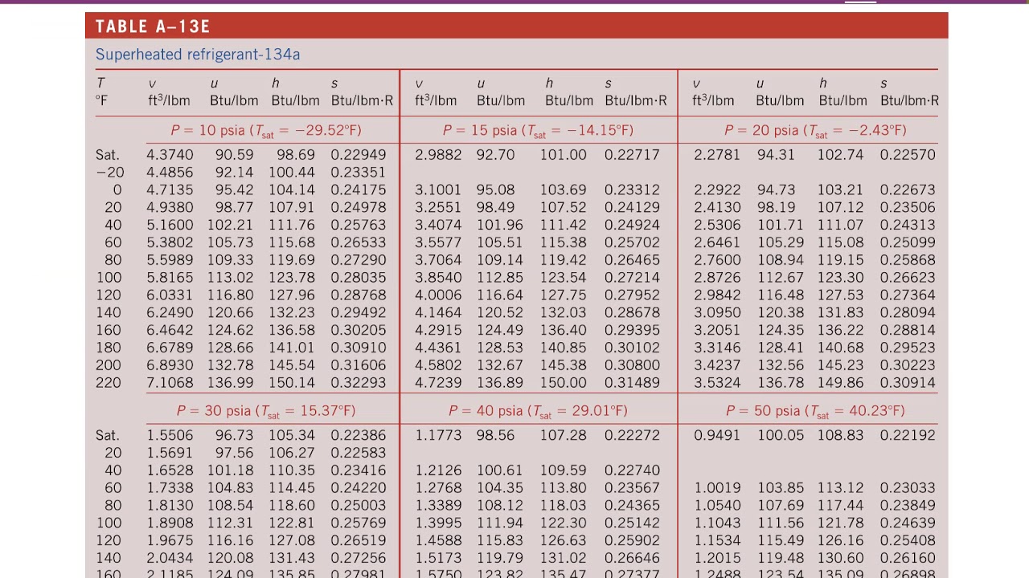Click the specific volume value 1.0019
The width and height of the screenshot is (1029, 578).
(717, 487)
